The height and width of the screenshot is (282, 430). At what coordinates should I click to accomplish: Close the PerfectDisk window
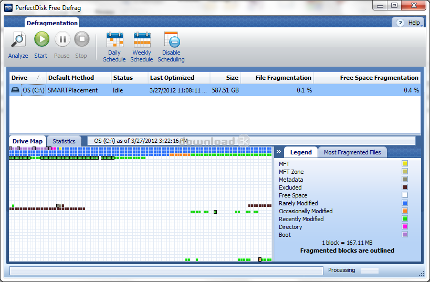click(414, 5)
